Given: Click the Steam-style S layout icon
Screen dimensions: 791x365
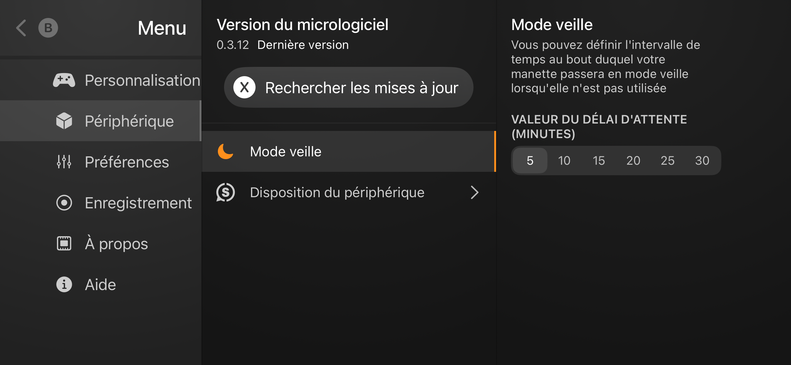Looking at the screenshot, I should pos(226,192).
